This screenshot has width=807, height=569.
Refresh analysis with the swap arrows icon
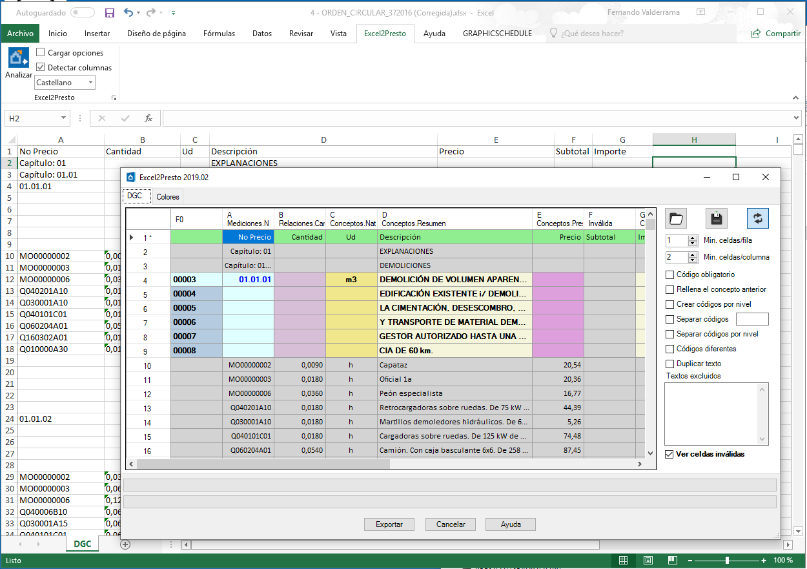[758, 218]
